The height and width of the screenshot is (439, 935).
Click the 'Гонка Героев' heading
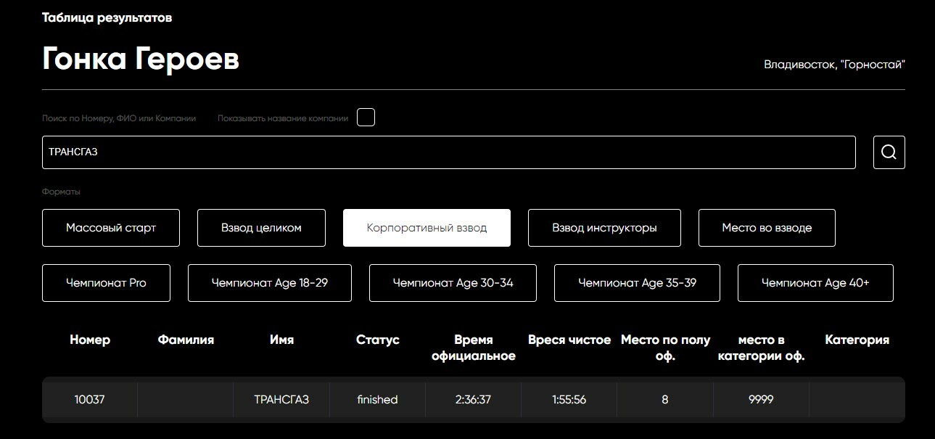pyautogui.click(x=141, y=59)
